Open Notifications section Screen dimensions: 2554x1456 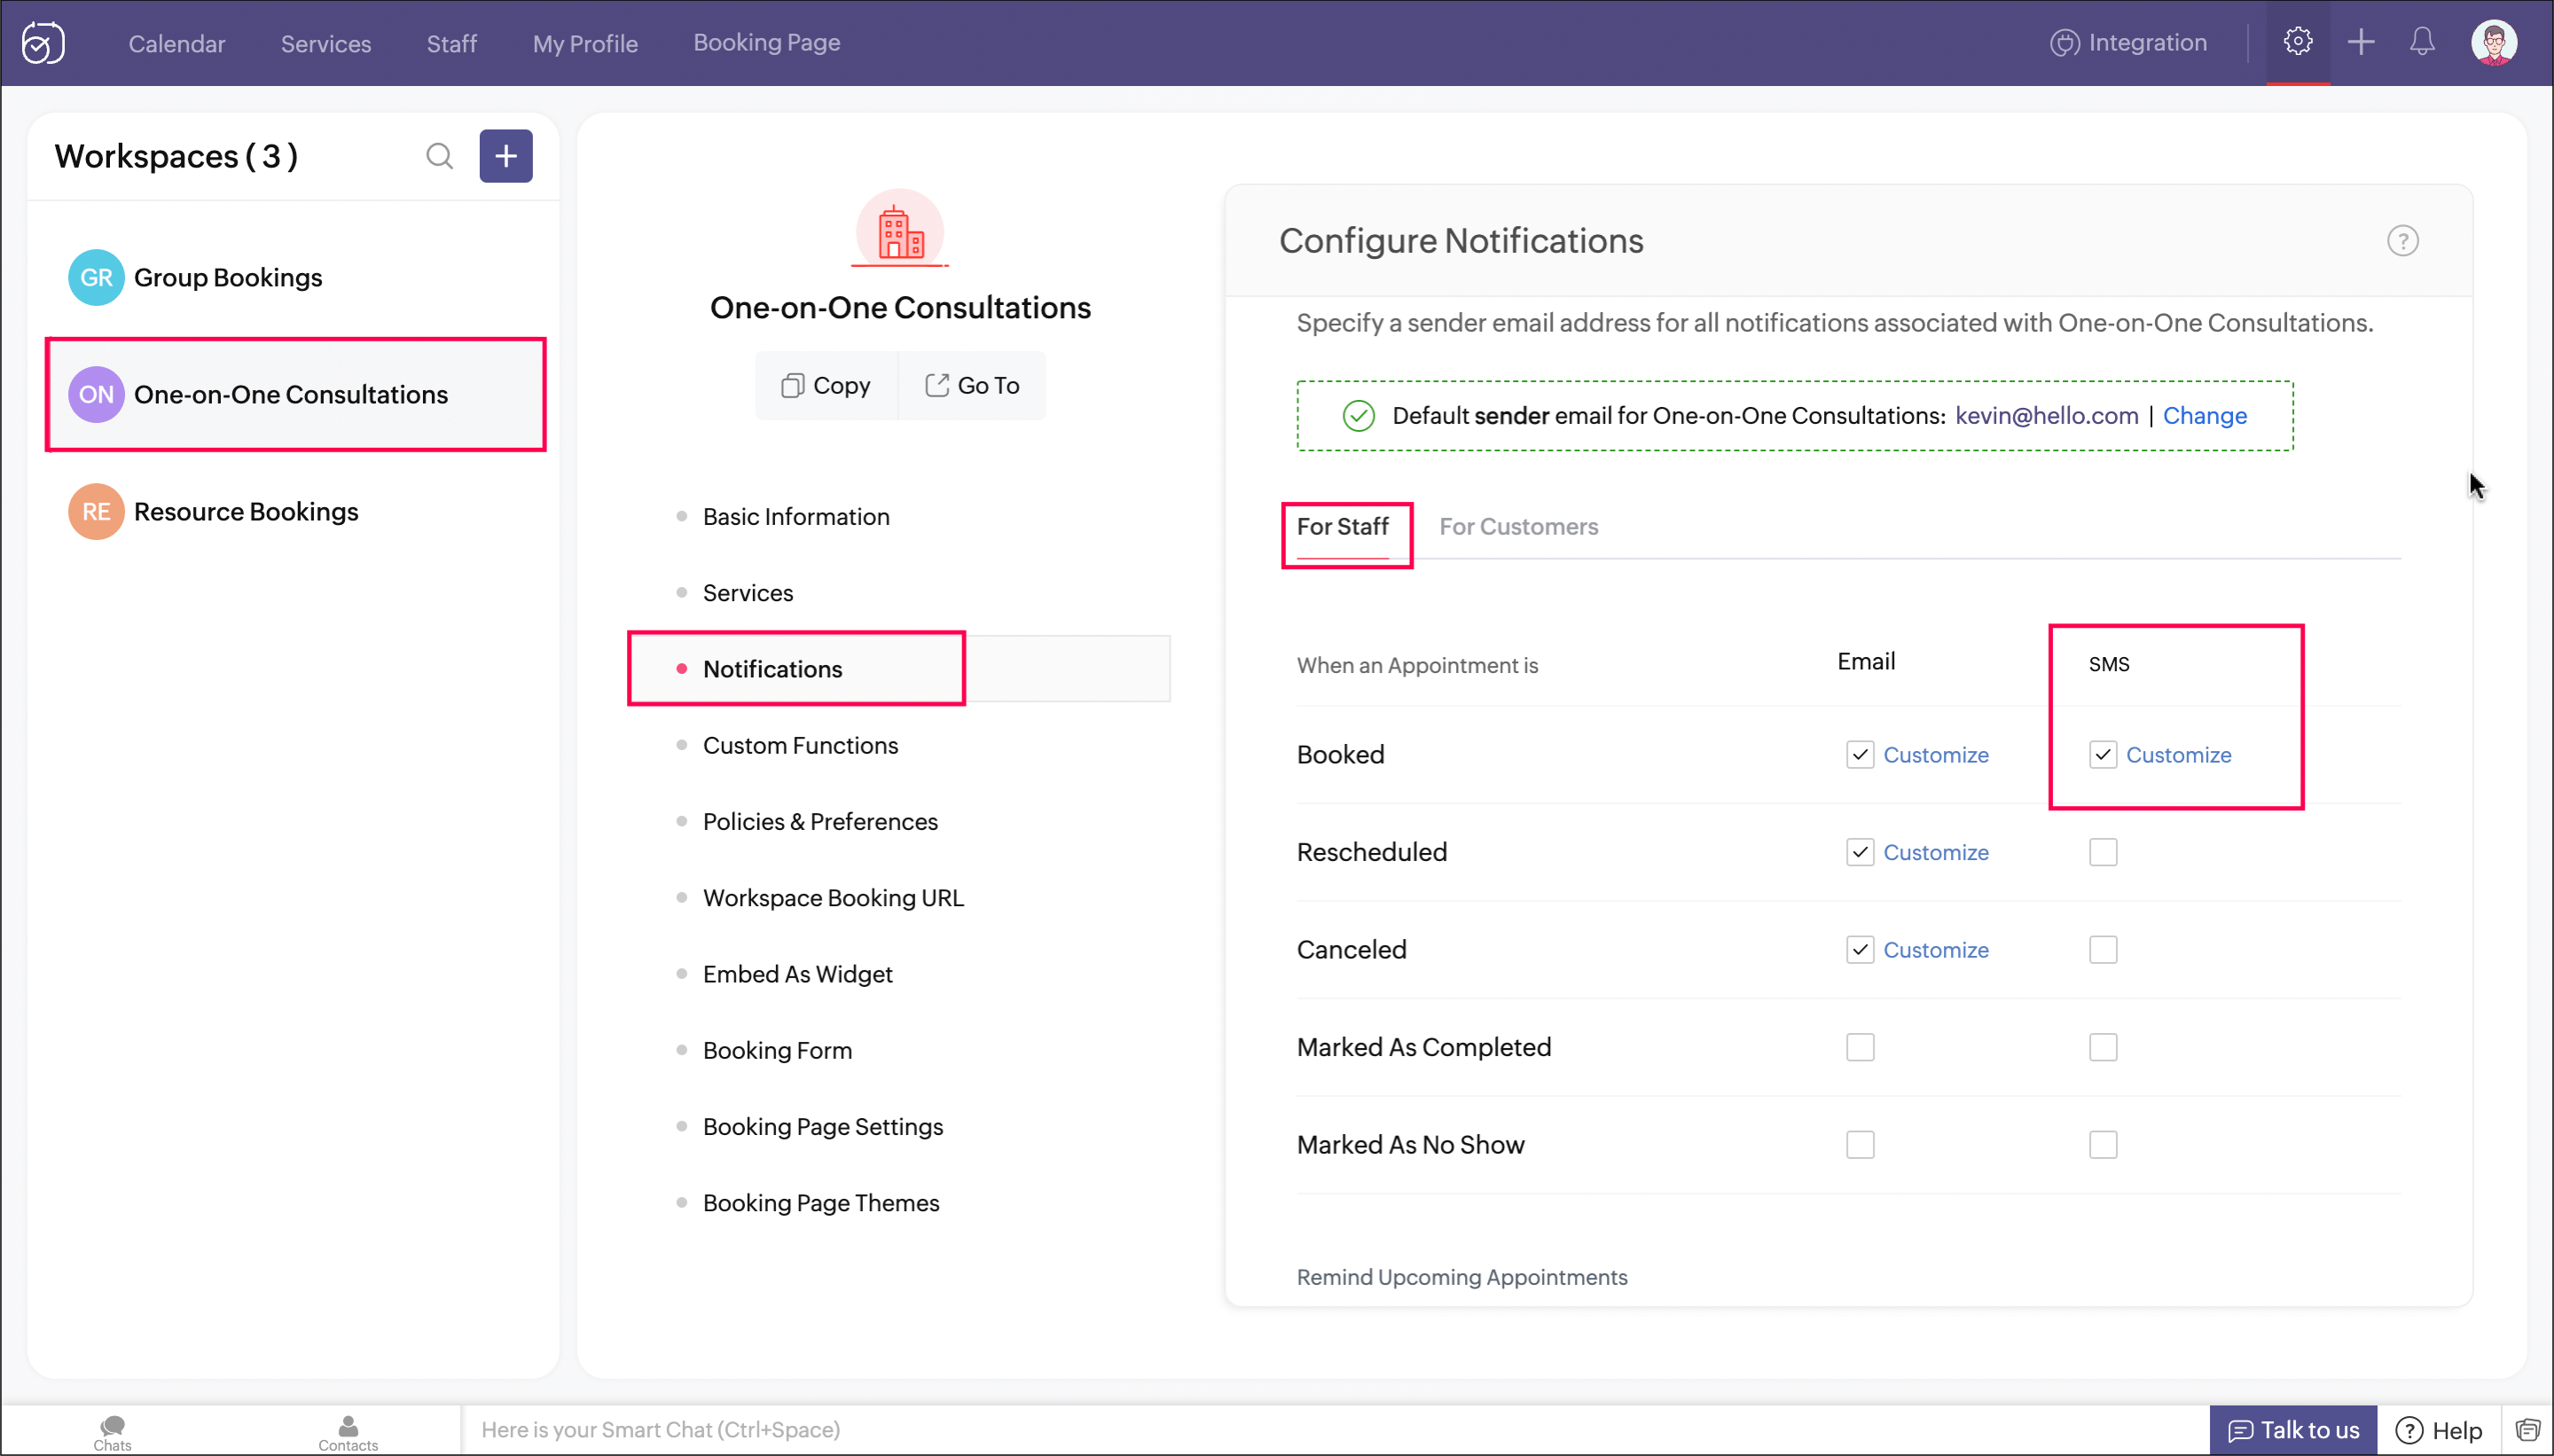(x=772, y=669)
